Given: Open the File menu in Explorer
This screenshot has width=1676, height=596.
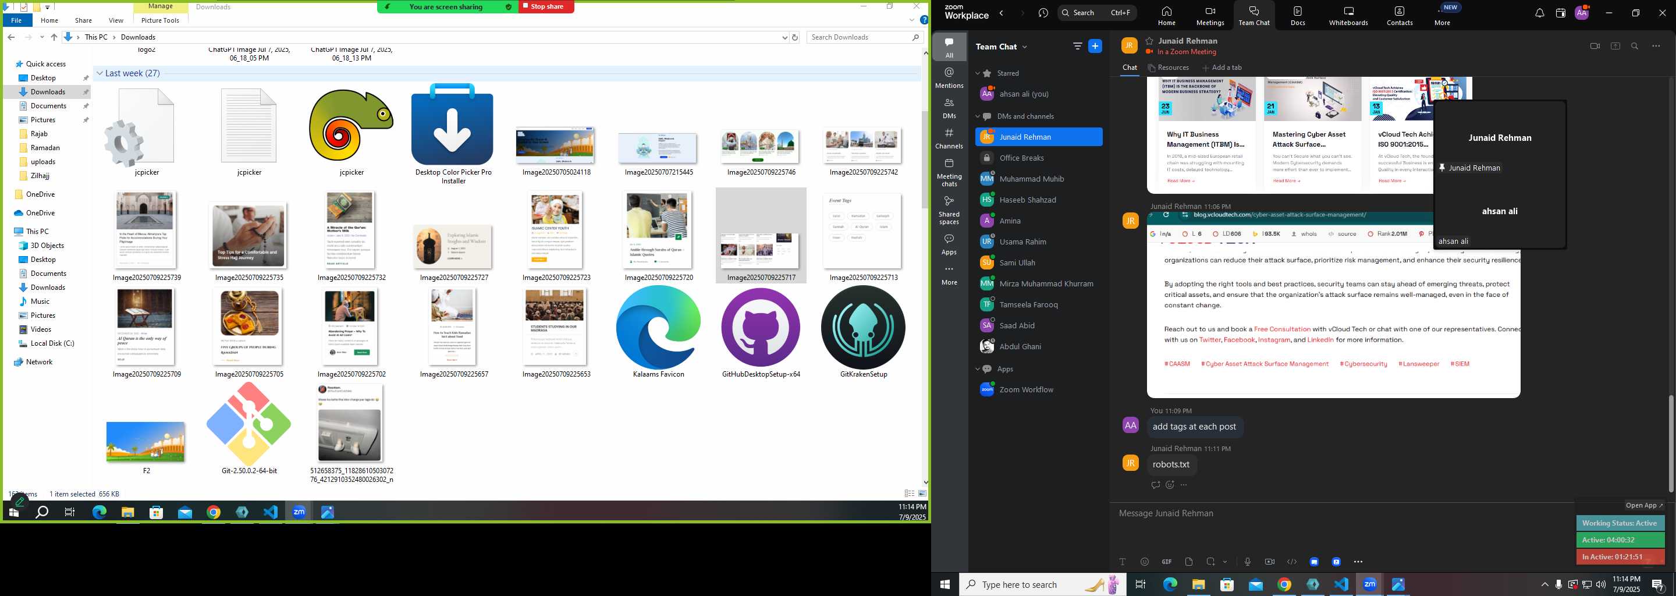Looking at the screenshot, I should click(16, 20).
